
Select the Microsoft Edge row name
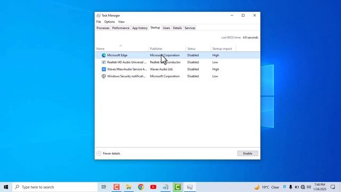coord(117,55)
